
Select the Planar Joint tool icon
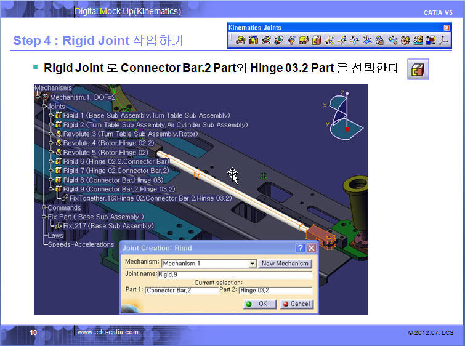(304, 40)
